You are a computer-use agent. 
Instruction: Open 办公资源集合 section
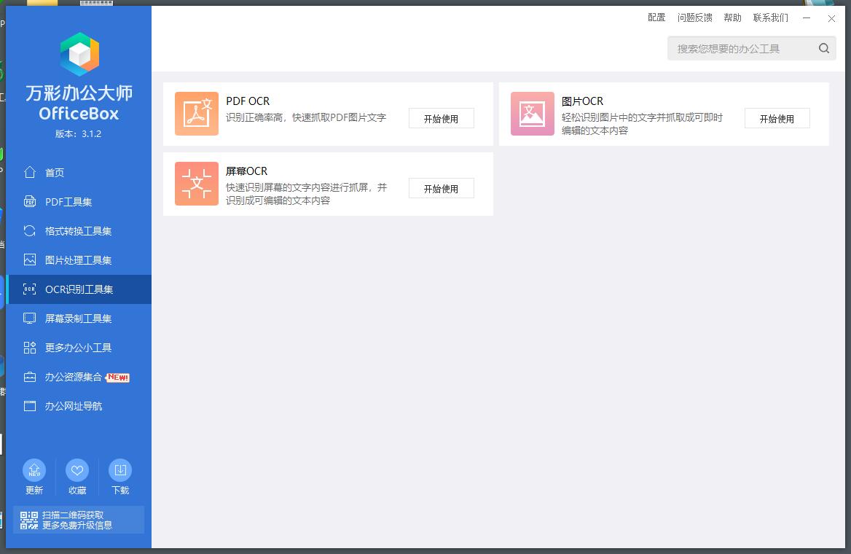coord(79,377)
